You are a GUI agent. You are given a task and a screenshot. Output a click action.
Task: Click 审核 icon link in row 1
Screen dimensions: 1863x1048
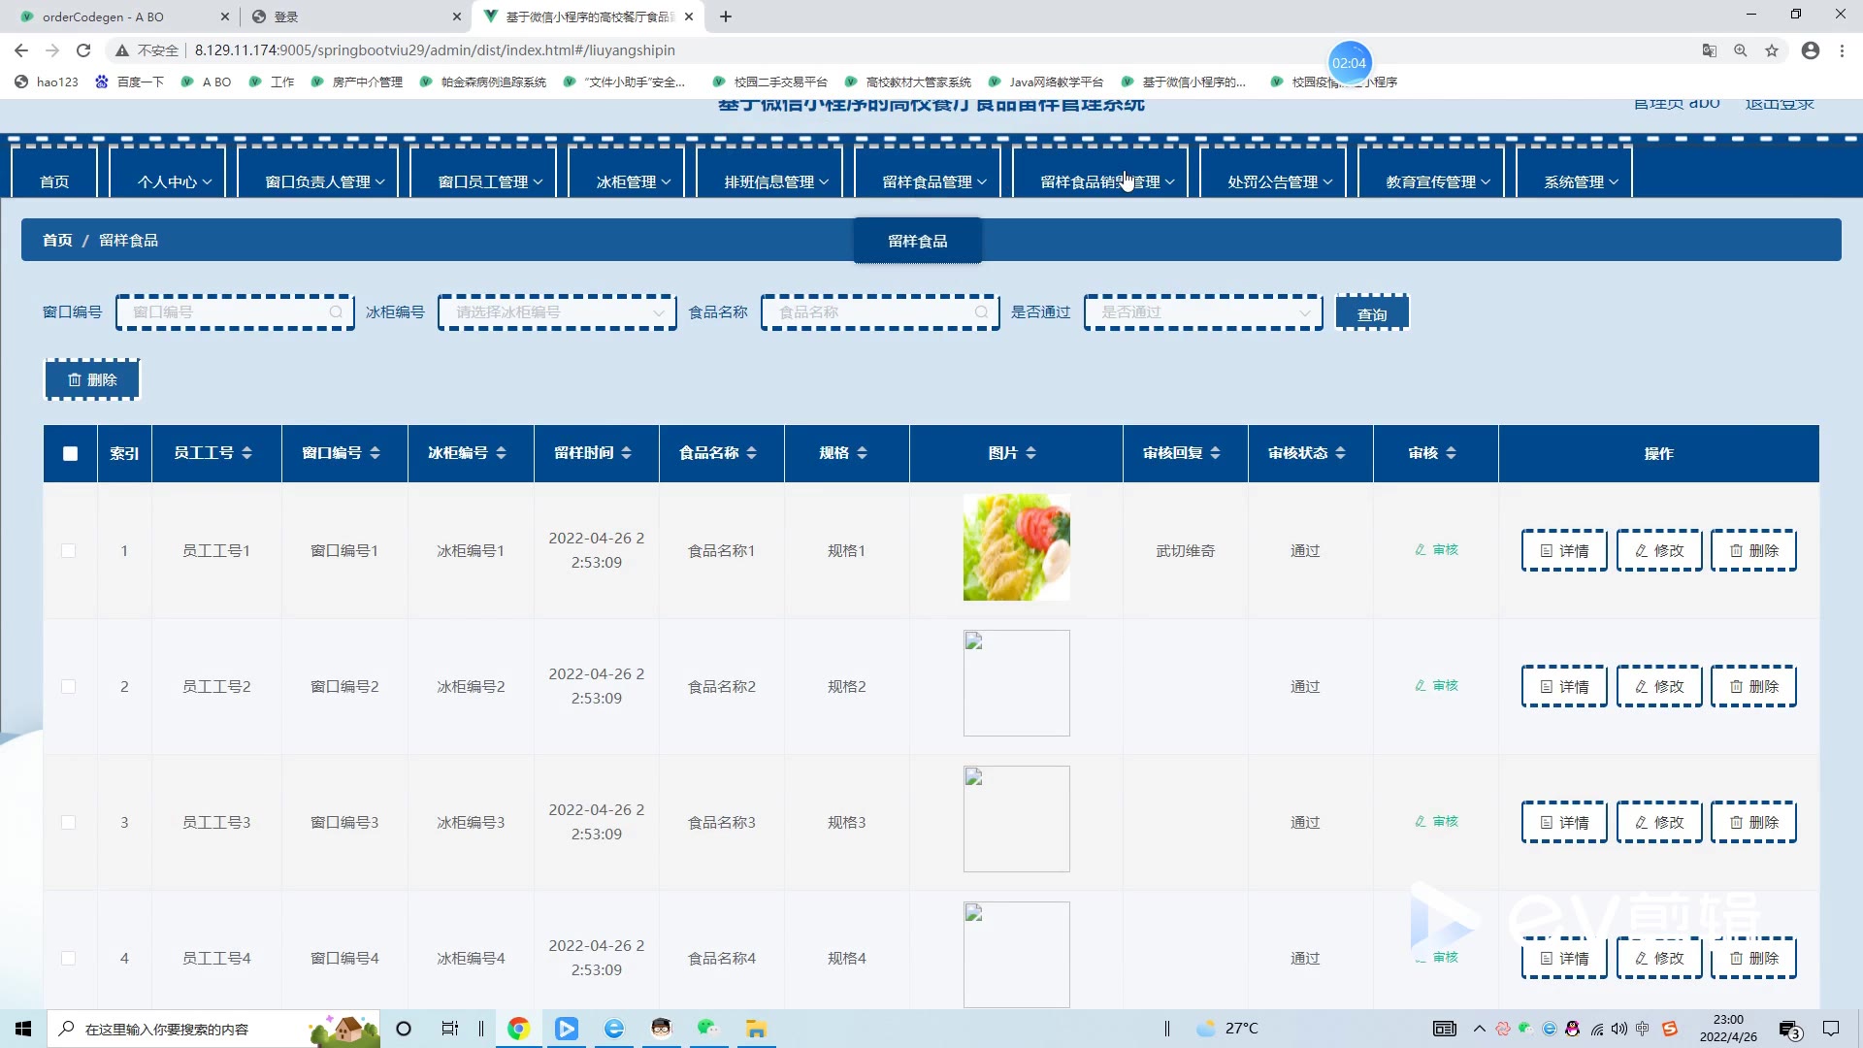tap(1436, 550)
